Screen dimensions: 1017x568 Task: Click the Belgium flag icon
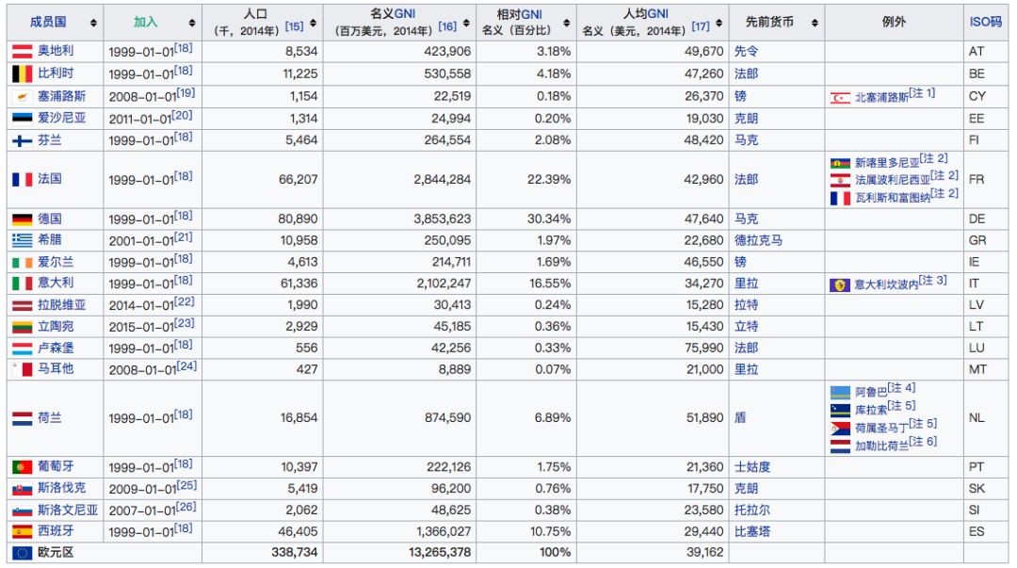[x=22, y=73]
